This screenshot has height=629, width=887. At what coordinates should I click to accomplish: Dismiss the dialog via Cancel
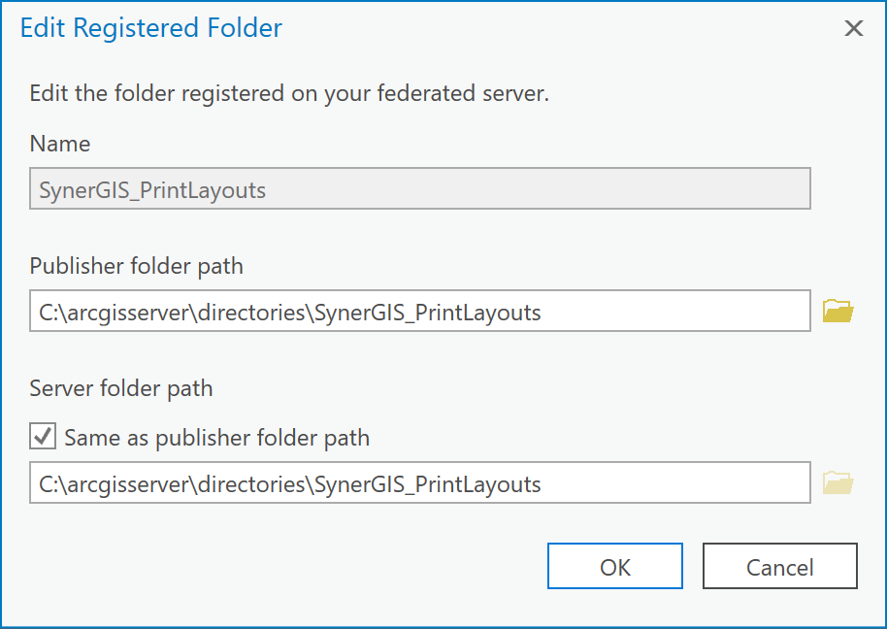pos(779,566)
